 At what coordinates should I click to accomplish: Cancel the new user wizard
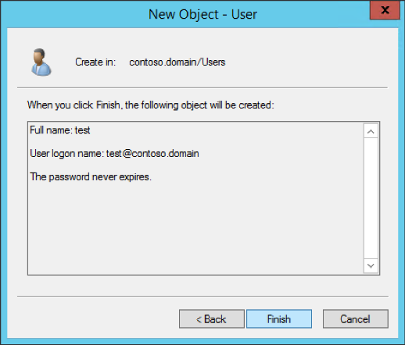[356, 319]
